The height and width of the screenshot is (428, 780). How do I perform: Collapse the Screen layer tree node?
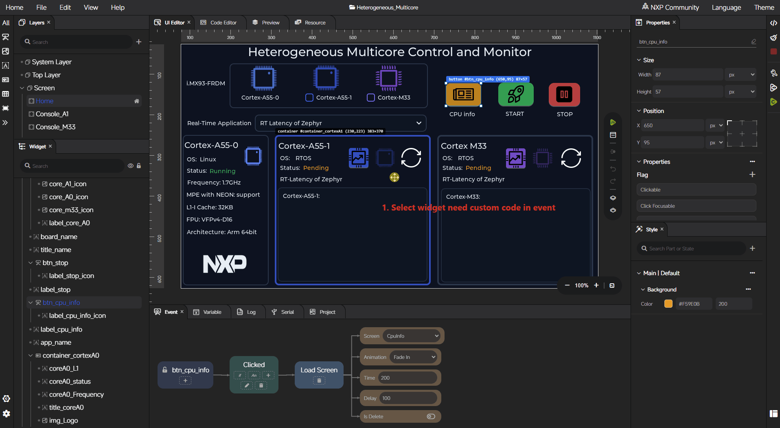22,88
